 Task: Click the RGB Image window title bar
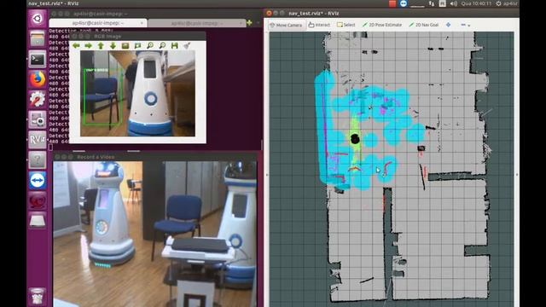pos(137,36)
